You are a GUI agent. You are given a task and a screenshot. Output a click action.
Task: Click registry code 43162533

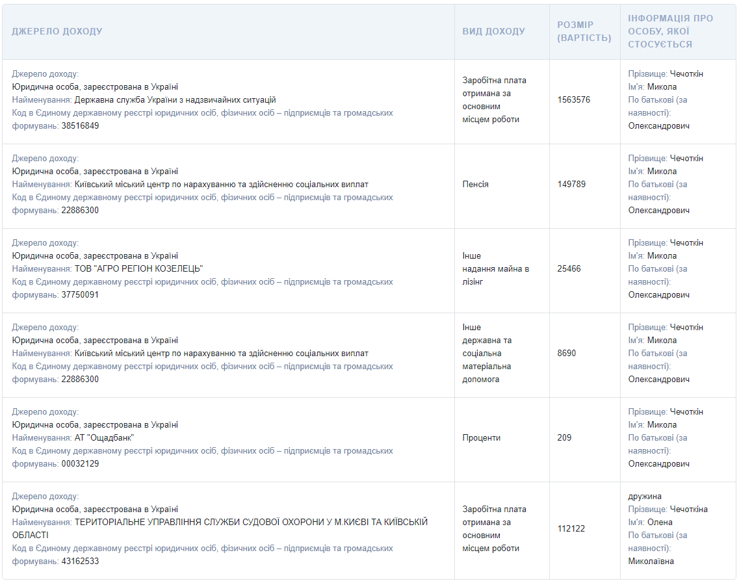80,562
